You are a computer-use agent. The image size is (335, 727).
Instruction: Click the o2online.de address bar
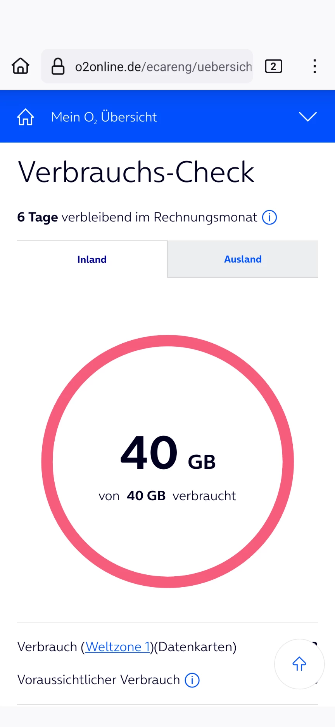(163, 66)
